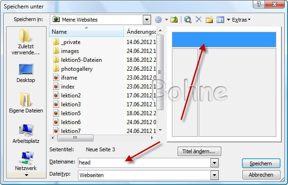The width and height of the screenshot is (288, 185).
Task: Select the blue top frame in preview
Action: (x=224, y=39)
